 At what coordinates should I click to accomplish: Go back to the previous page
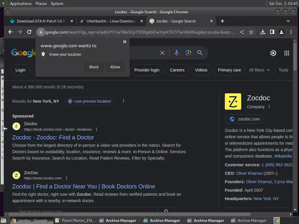(11, 32)
